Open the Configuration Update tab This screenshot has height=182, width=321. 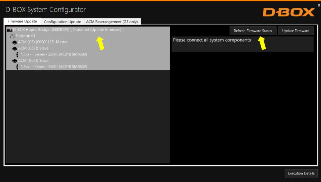62,22
